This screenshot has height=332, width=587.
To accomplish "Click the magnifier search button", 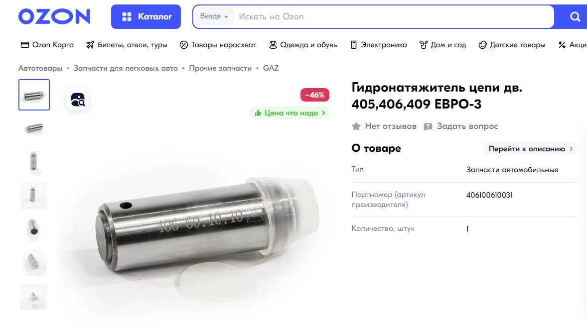I will point(575,16).
